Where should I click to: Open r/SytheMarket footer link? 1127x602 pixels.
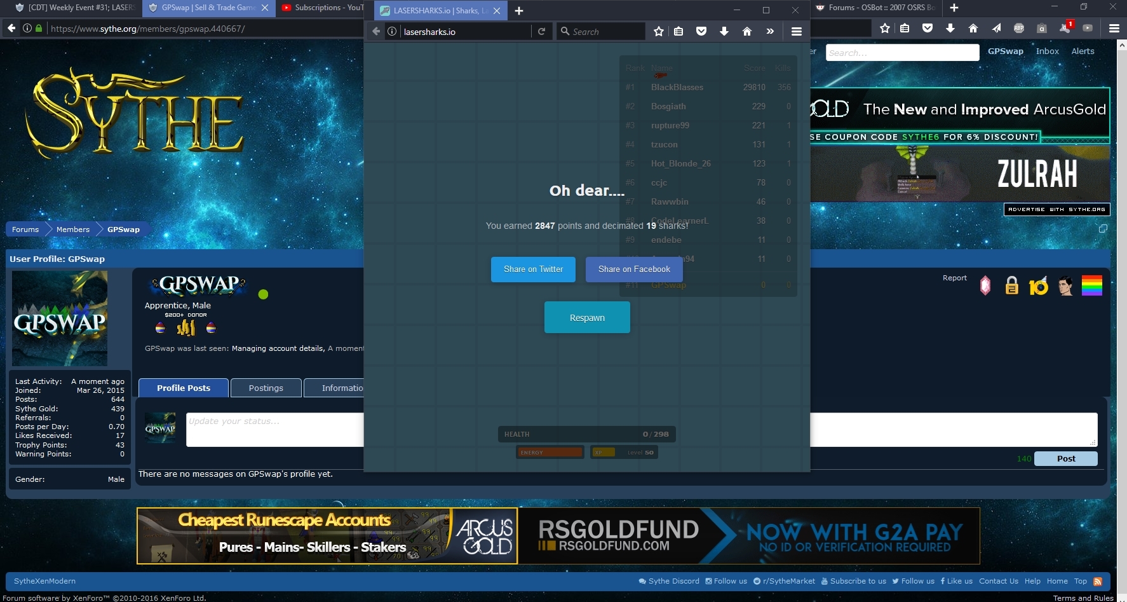(784, 581)
